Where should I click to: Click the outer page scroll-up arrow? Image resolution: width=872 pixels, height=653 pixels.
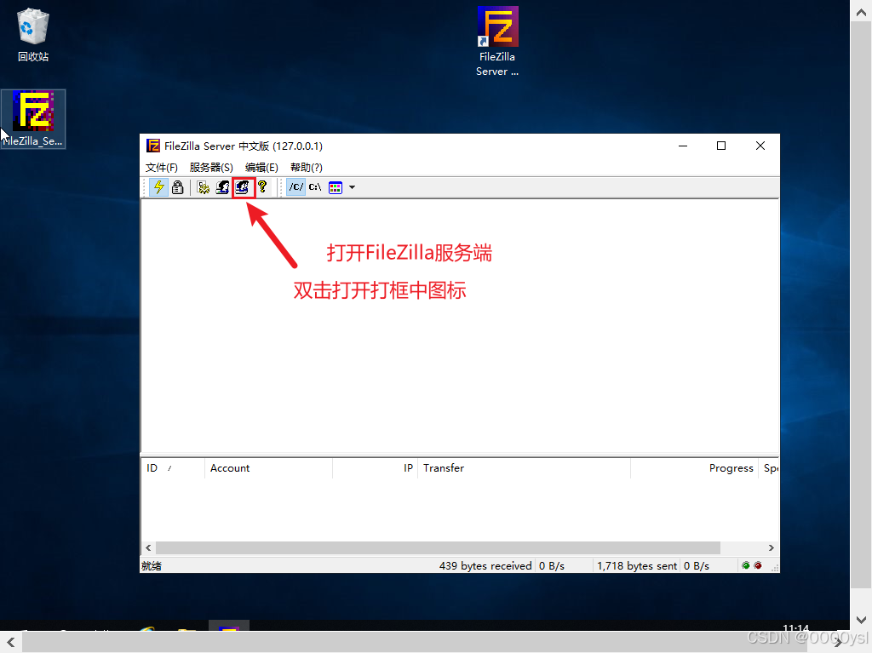pos(861,12)
